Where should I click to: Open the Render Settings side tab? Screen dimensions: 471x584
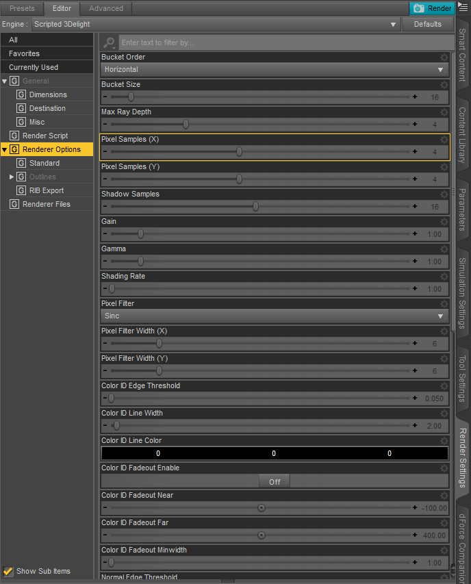pos(462,458)
